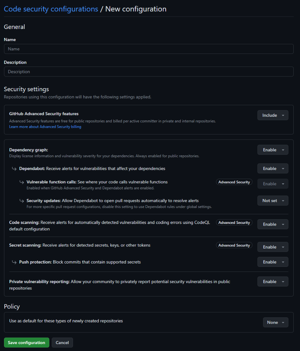Click the 'Code scanning:' label text
This screenshot has width=300, height=351.
tap(24, 223)
